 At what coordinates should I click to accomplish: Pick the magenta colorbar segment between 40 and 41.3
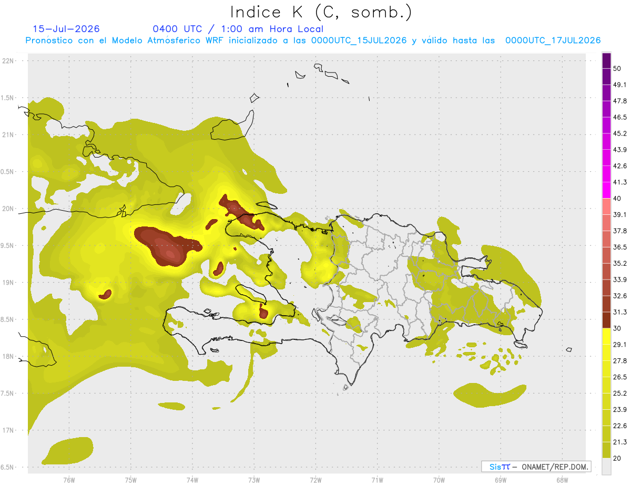coord(607,190)
